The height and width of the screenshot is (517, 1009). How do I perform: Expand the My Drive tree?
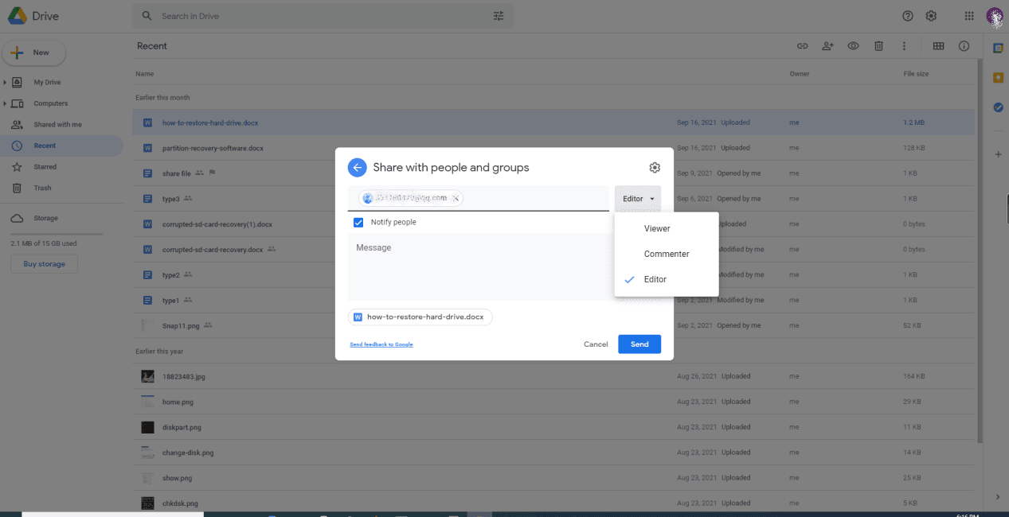click(x=5, y=83)
